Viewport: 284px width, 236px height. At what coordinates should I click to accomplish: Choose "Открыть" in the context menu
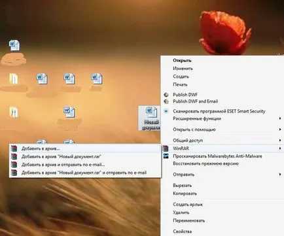(182, 60)
